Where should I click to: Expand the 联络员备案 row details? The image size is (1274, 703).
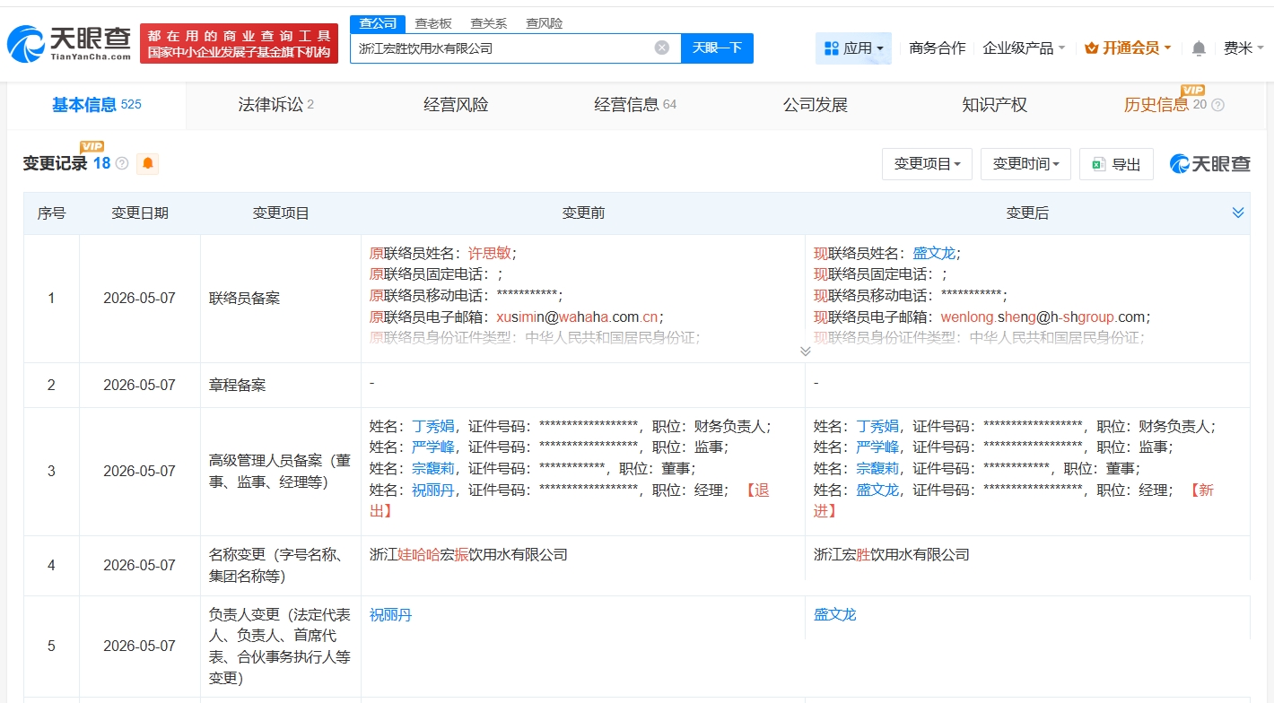tap(805, 351)
